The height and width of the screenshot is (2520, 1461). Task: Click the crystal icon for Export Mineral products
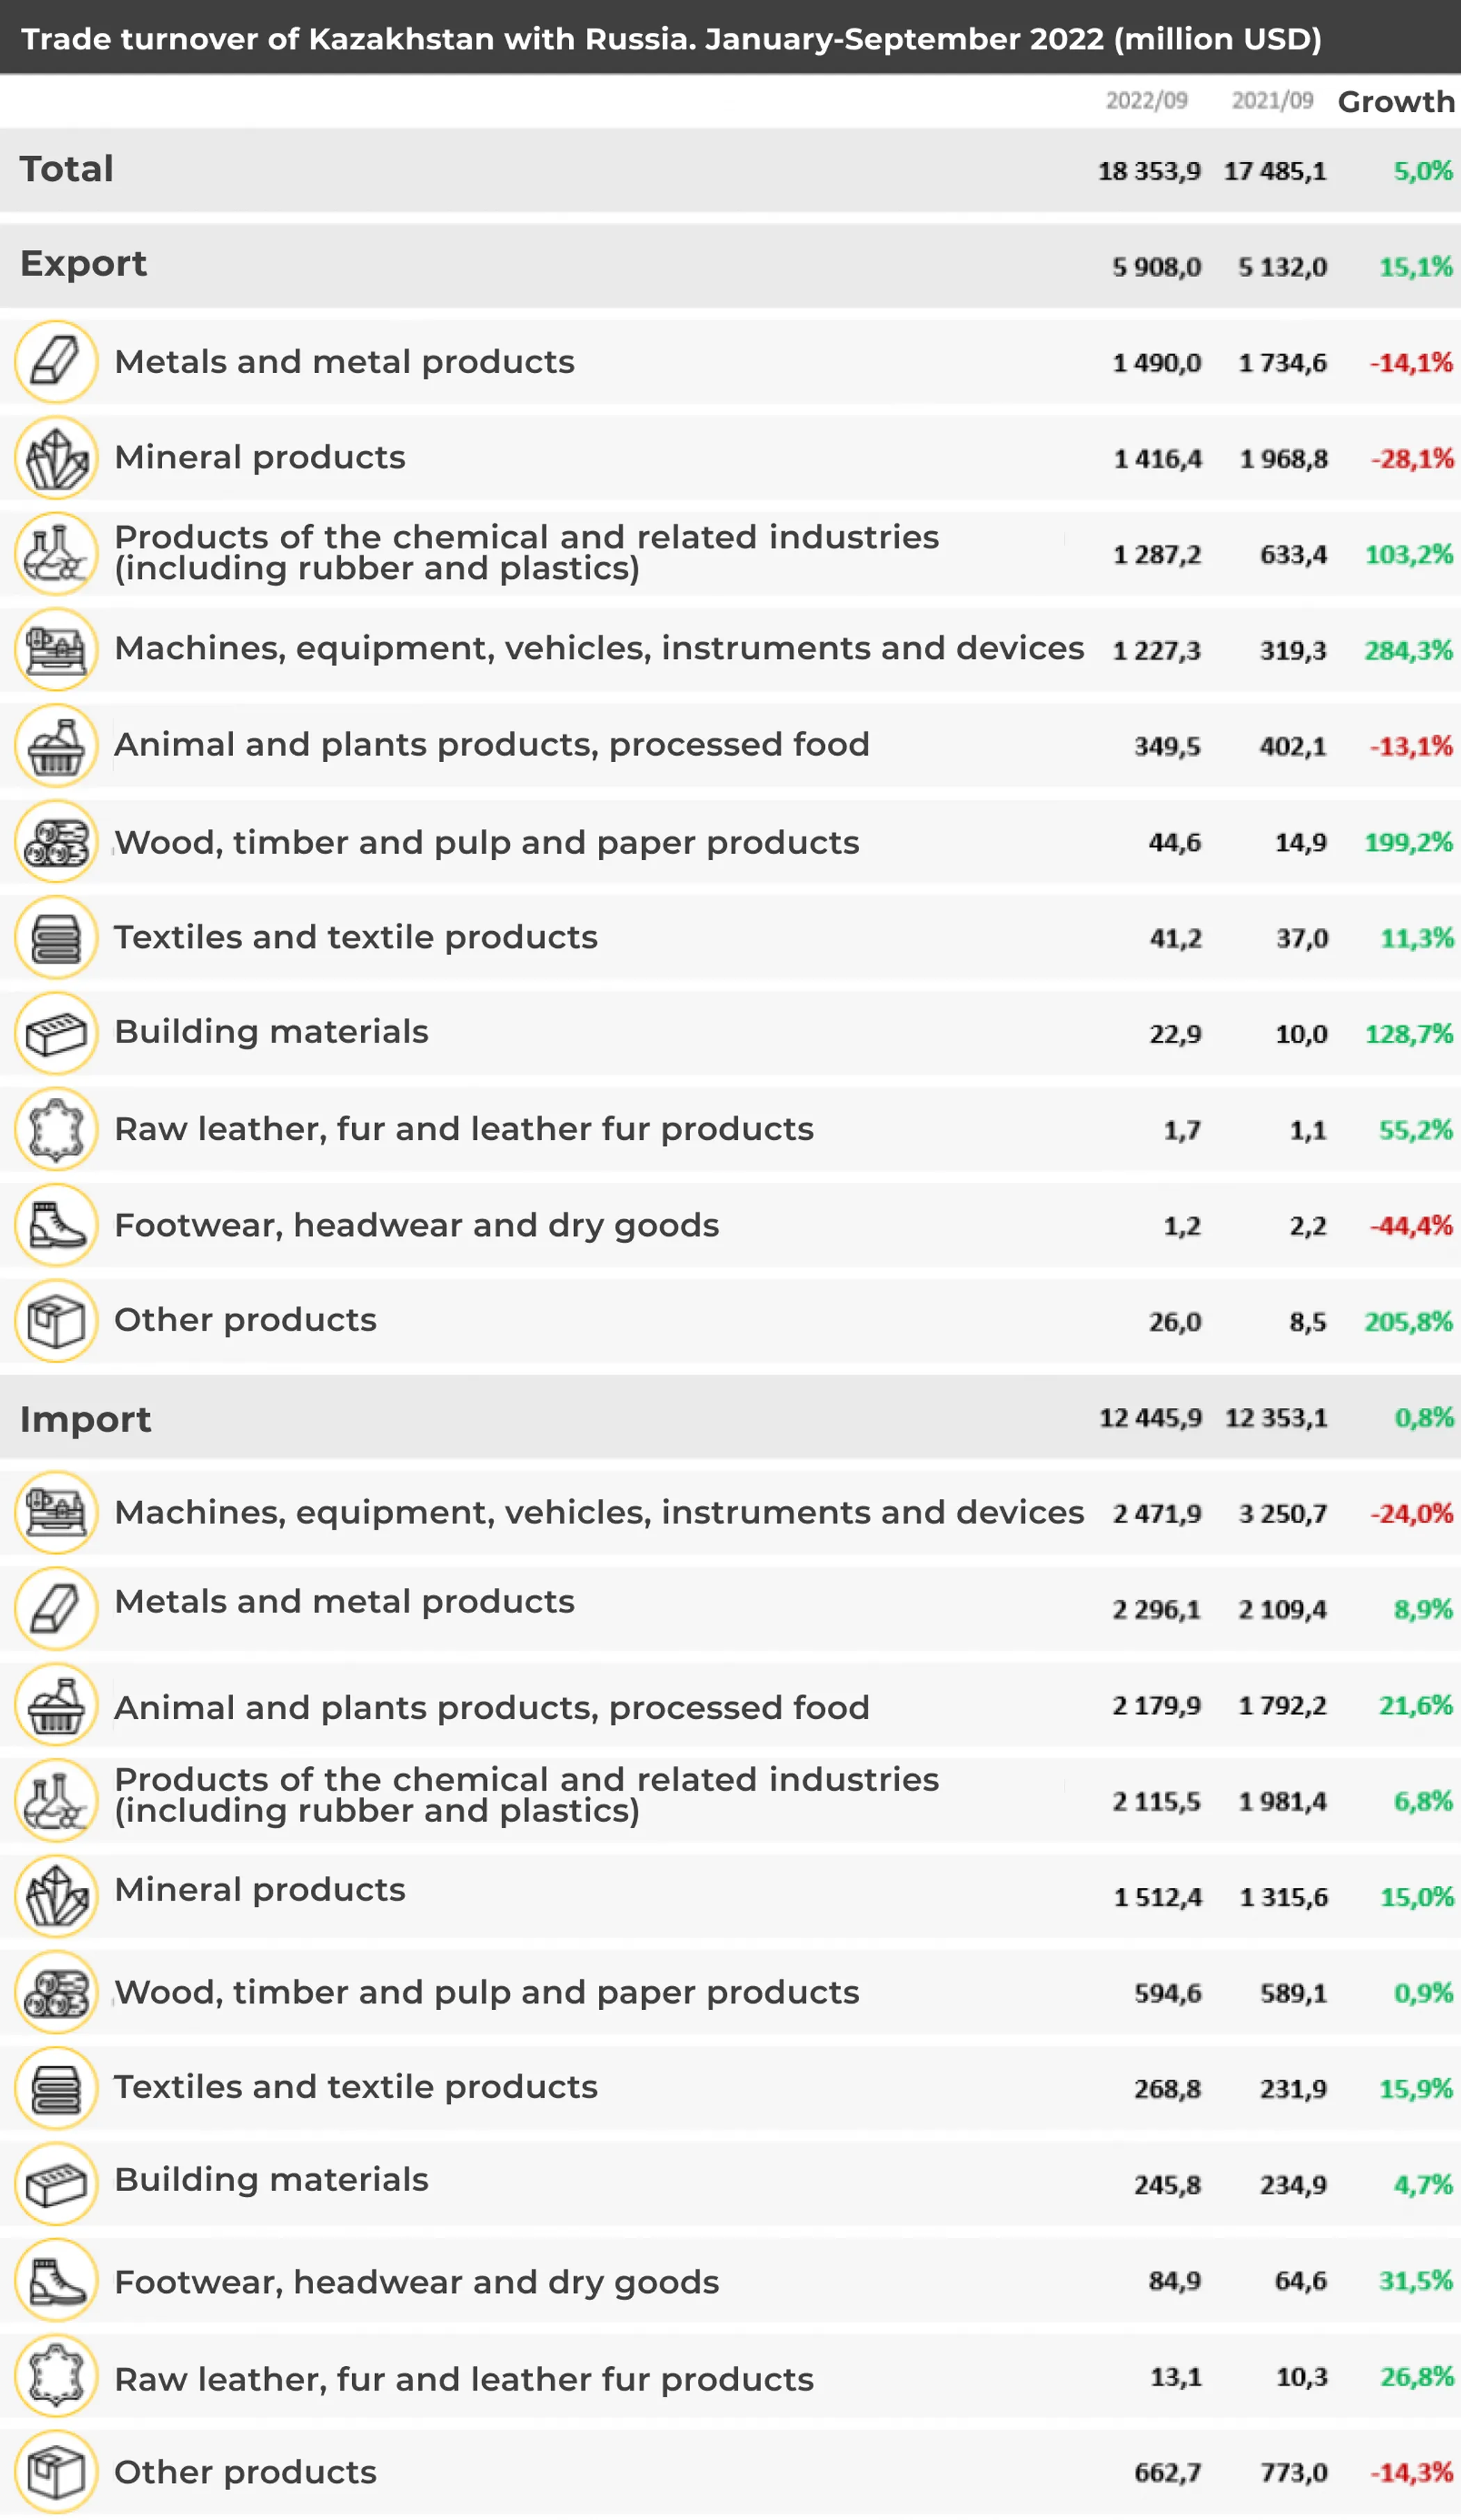point(56,458)
